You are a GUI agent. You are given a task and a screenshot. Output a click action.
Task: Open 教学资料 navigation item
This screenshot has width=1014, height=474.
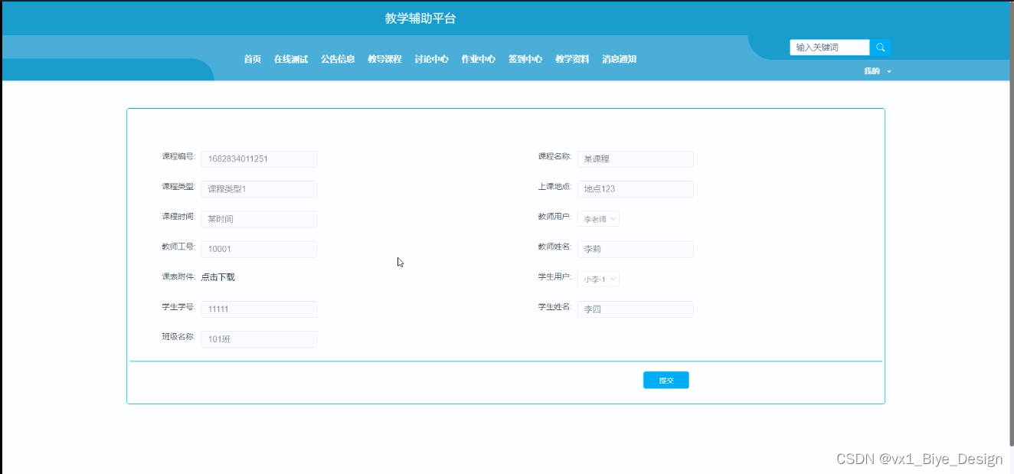pyautogui.click(x=572, y=59)
